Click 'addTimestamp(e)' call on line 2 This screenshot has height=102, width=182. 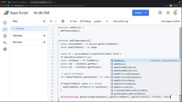click(x=70, y=31)
